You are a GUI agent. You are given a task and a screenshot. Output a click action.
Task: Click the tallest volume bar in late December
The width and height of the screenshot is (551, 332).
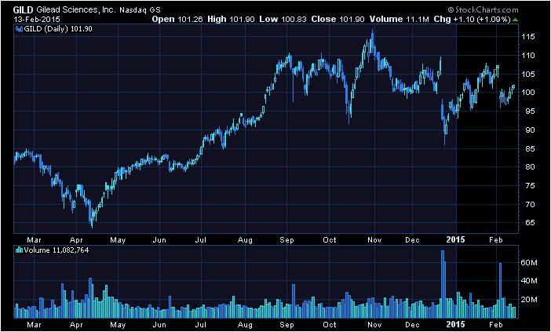(443, 284)
